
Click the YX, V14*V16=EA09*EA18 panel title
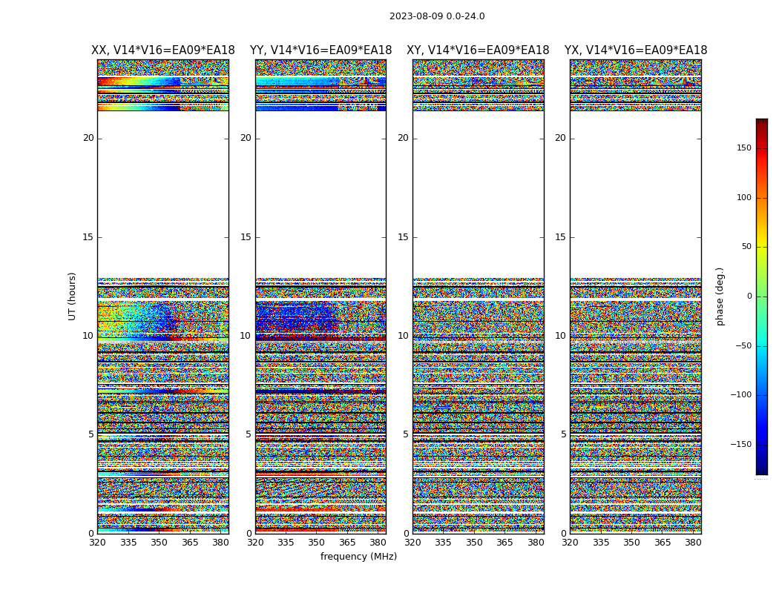(x=636, y=50)
